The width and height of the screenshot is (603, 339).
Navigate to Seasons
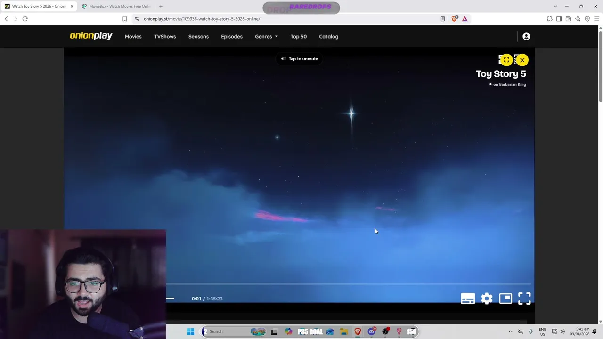pos(198,36)
